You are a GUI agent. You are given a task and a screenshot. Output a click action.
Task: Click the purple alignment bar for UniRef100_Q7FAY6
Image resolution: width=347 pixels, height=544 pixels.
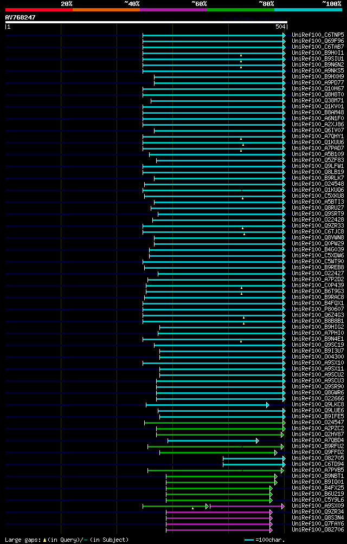point(219,524)
